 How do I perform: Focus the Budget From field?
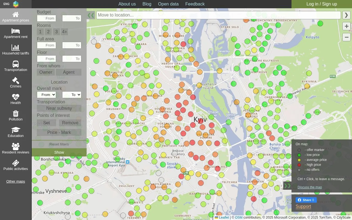[x=46, y=18]
